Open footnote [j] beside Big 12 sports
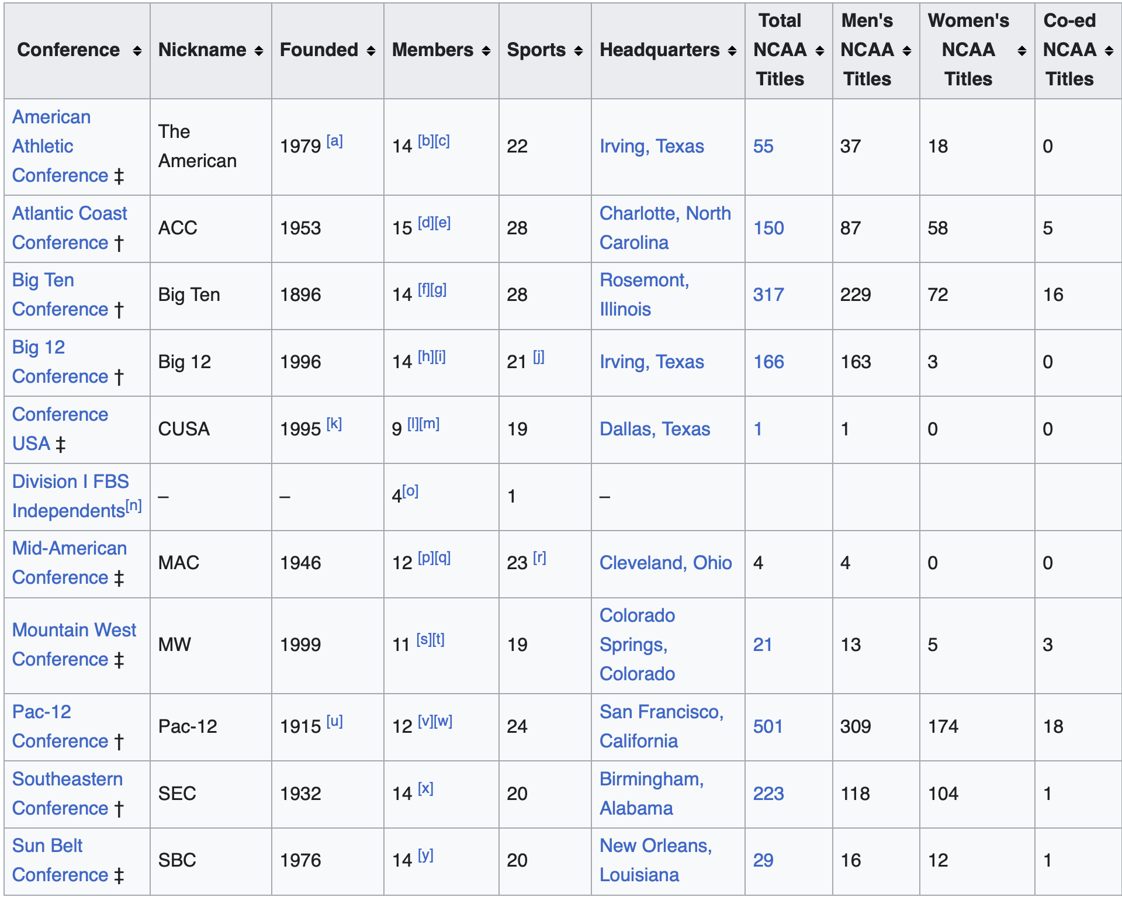This screenshot has width=1122, height=897. 538,356
